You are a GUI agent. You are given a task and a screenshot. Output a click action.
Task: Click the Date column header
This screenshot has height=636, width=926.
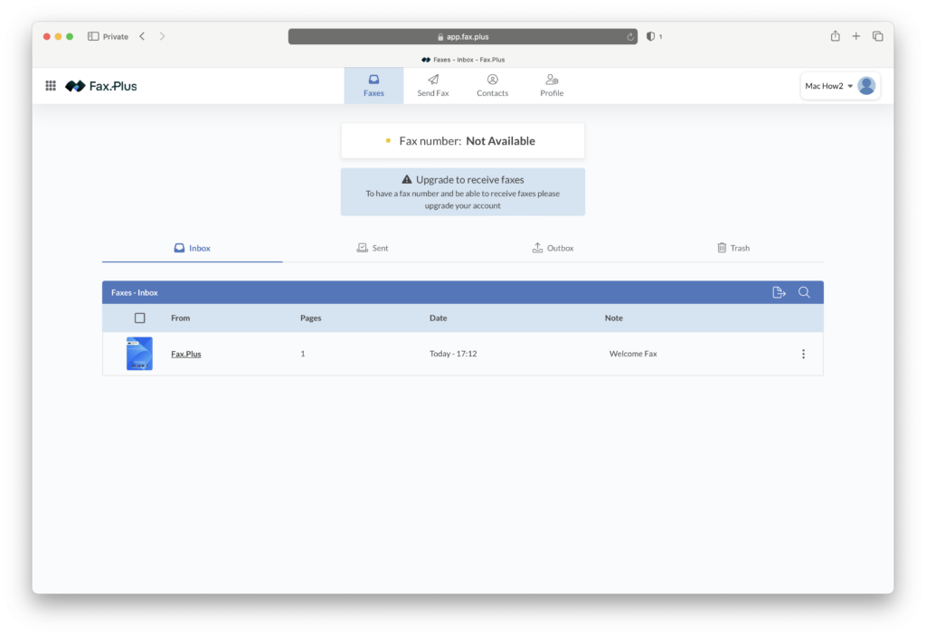pos(439,318)
